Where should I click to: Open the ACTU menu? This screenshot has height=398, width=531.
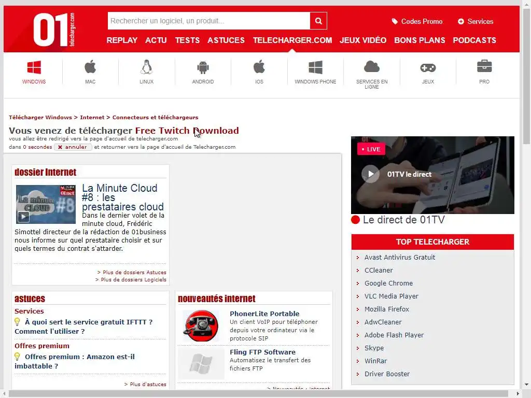click(x=156, y=40)
